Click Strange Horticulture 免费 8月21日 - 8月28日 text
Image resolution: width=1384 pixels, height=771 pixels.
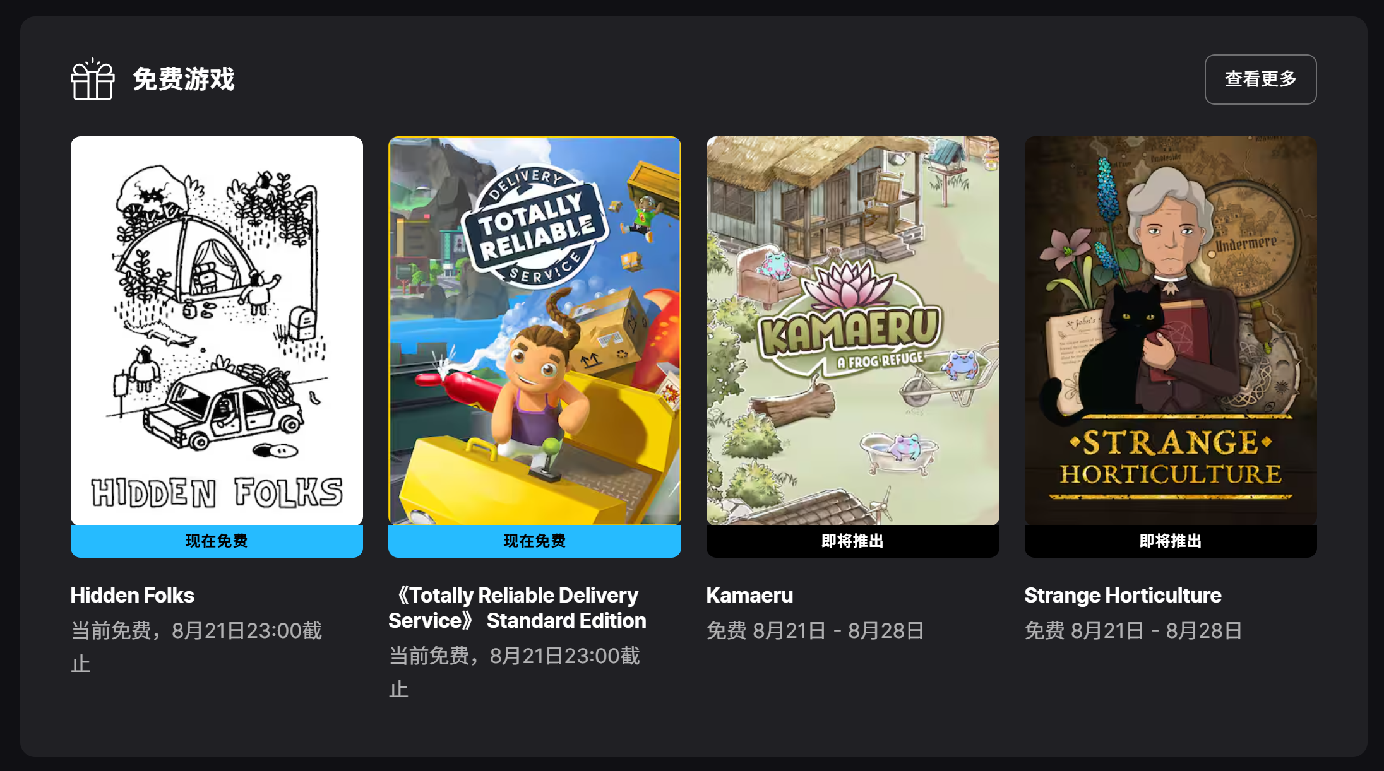tap(1133, 630)
